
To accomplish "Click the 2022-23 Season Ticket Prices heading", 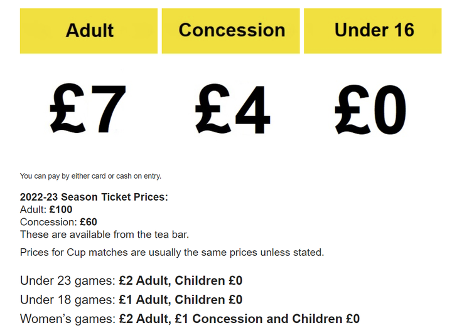I will click(94, 197).
